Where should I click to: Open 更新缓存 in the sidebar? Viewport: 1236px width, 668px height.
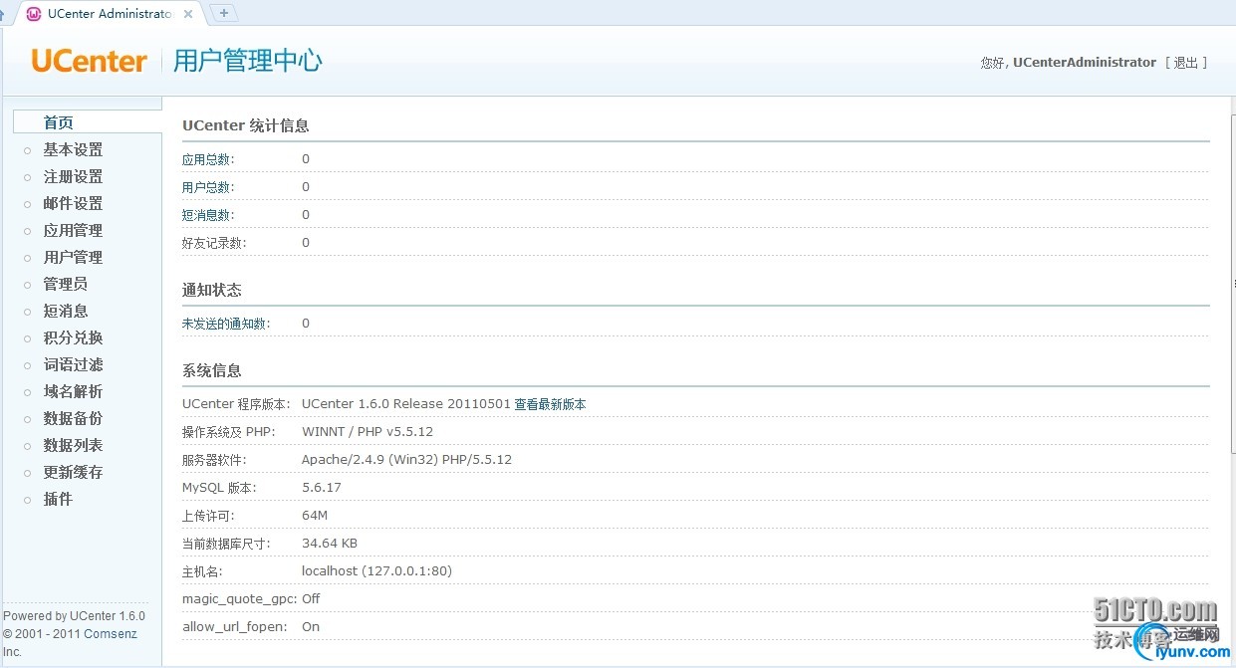73,472
